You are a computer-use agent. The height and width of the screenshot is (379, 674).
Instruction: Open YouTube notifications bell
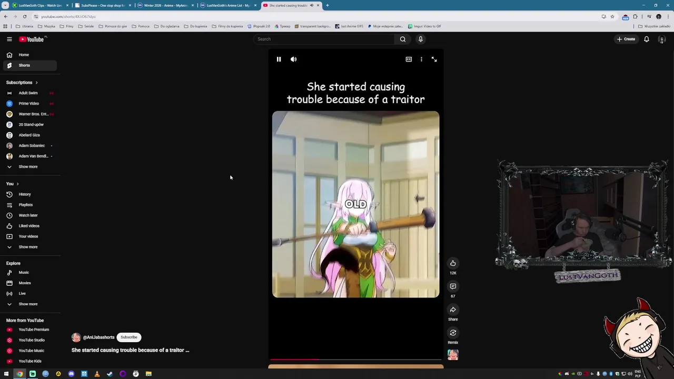[x=647, y=39]
